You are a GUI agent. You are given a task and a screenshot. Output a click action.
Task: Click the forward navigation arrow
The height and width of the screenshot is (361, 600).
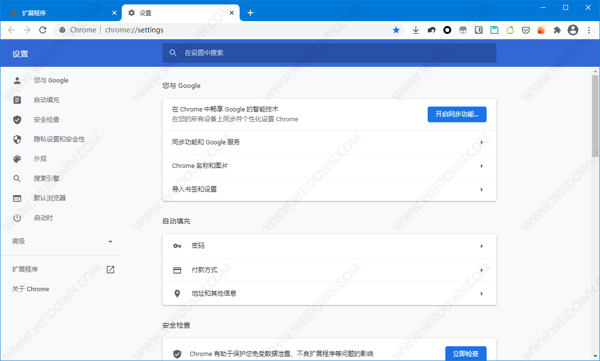click(x=27, y=30)
